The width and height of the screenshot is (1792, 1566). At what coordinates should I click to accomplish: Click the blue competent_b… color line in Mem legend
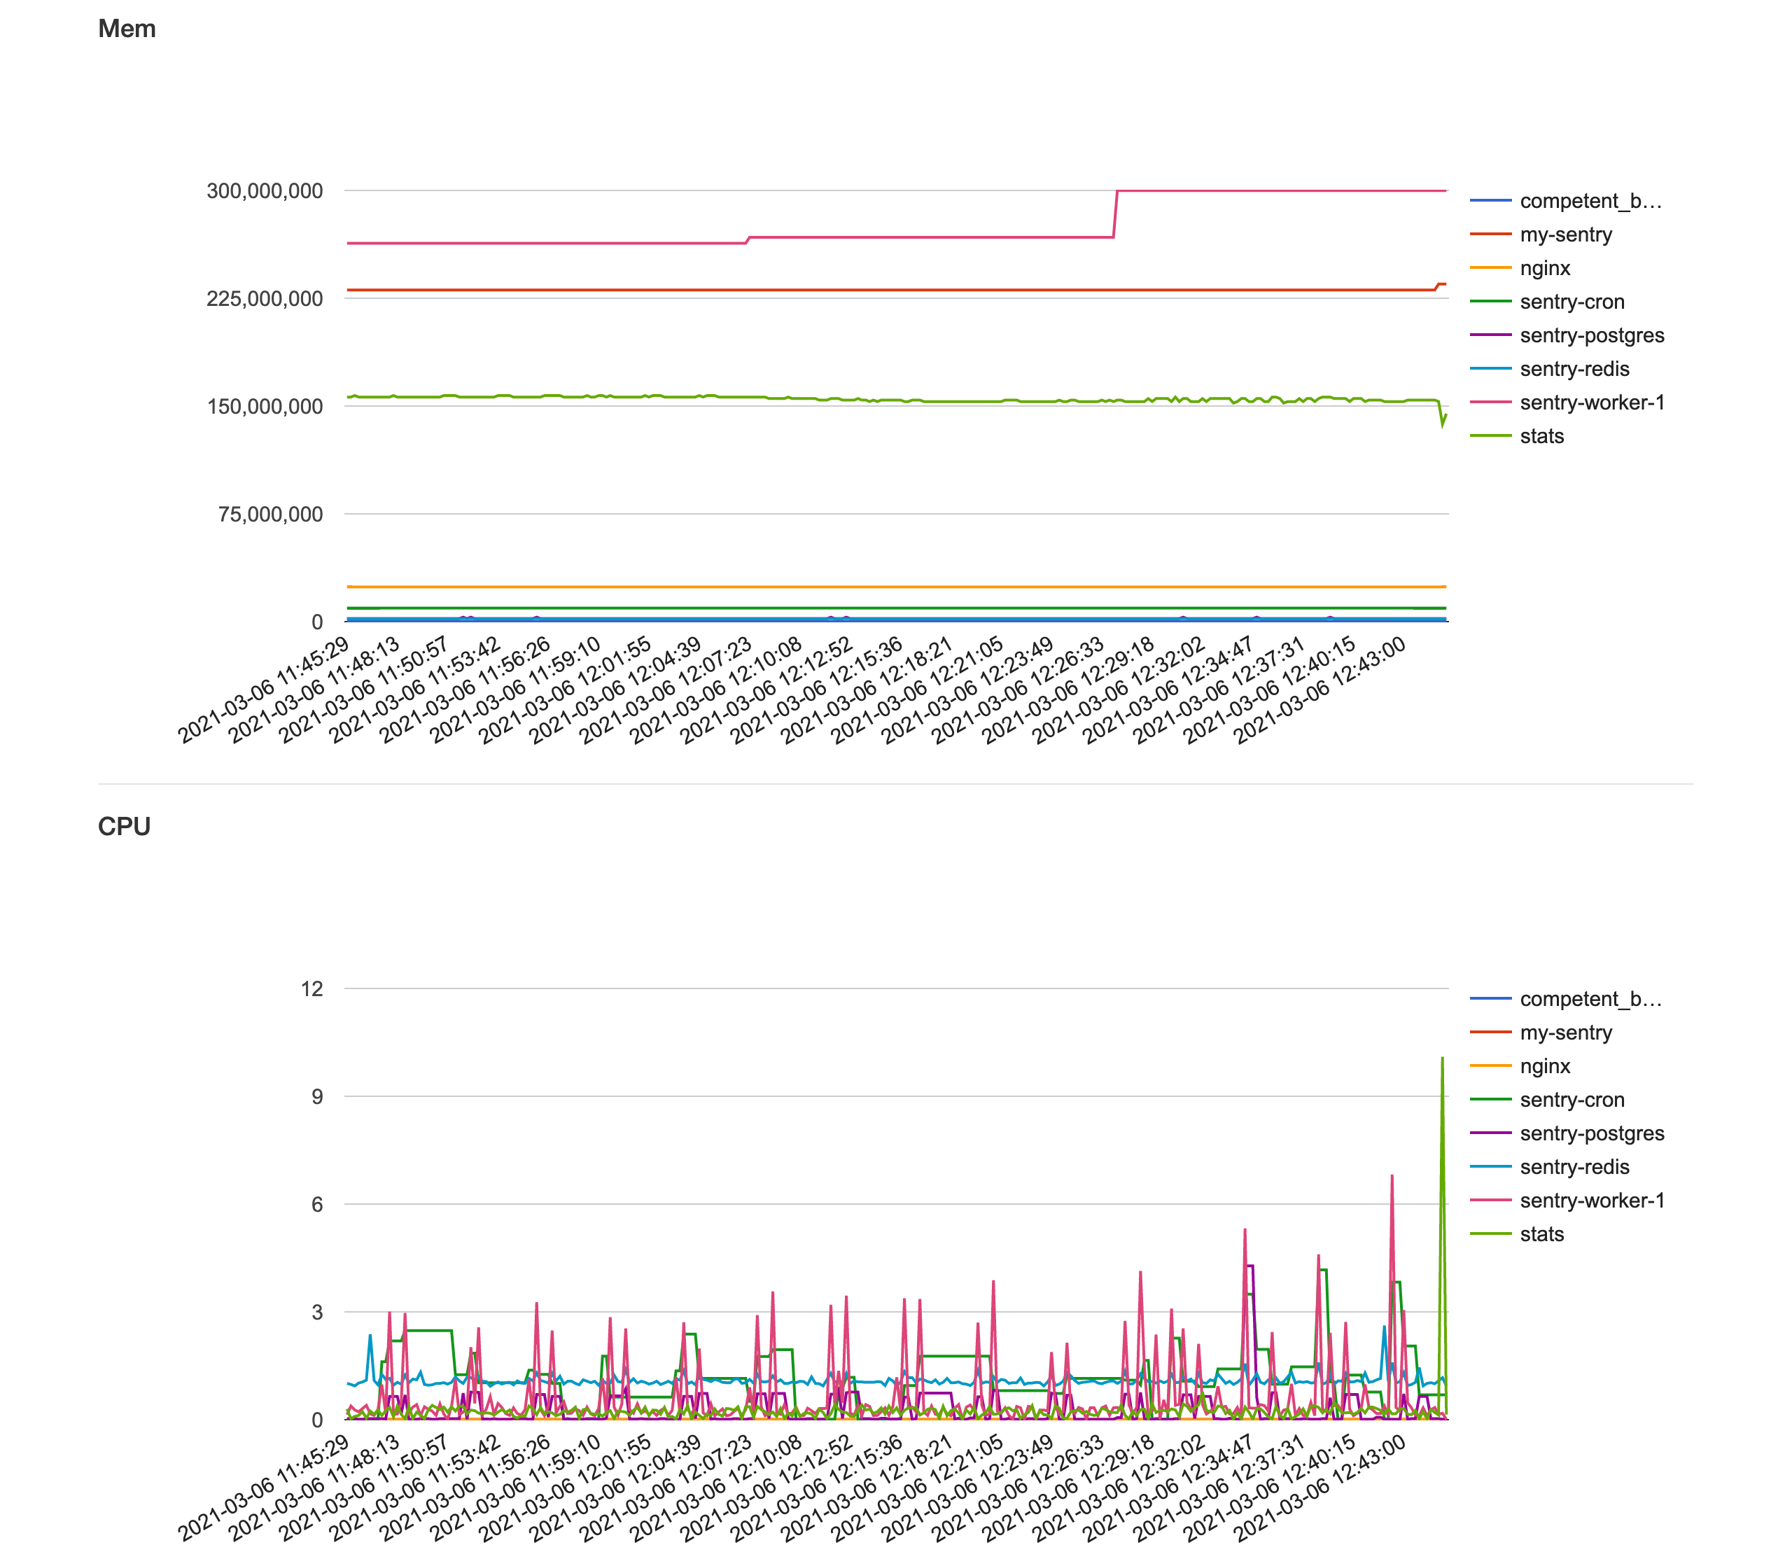pos(1490,201)
